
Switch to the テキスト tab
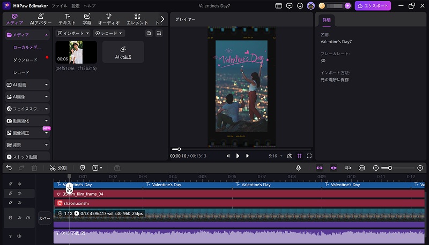tap(67, 19)
